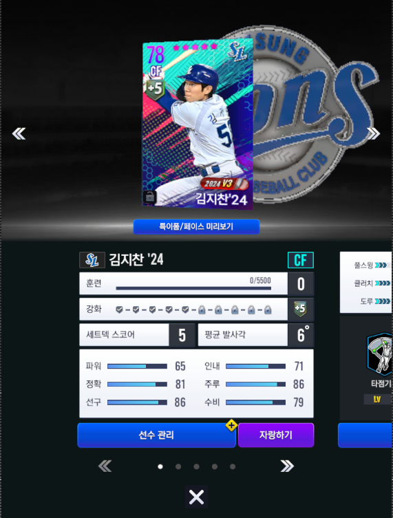Viewport: 393px width, 518px height.
Task: Click the last locked 강화 slot
Action: pos(268,310)
